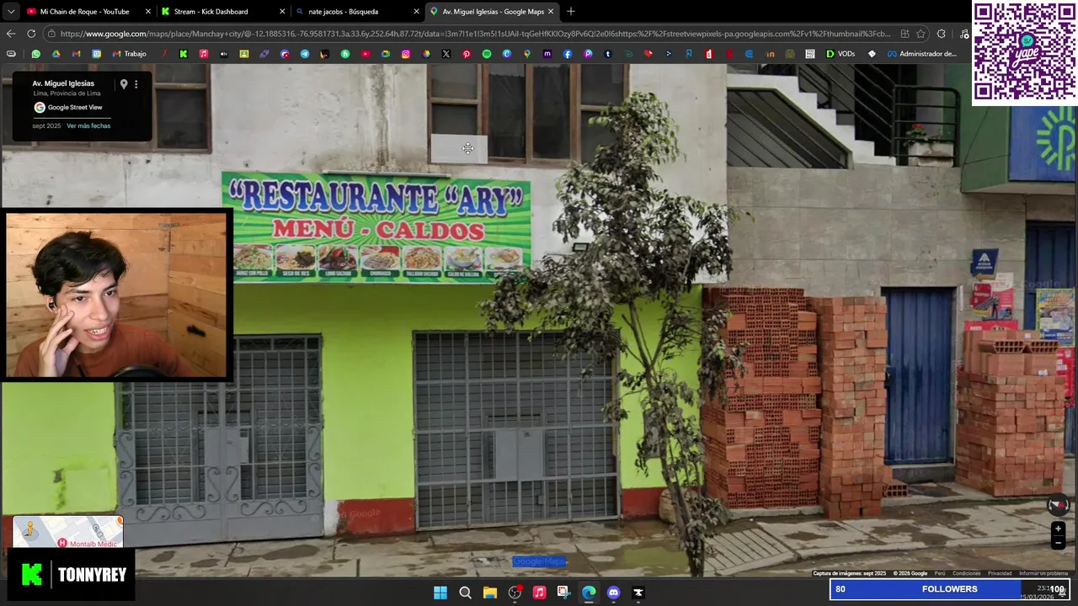Viewport: 1078px width, 606px height.
Task: Close the Stream - Kick Dashboard tab
Action: 282,12
